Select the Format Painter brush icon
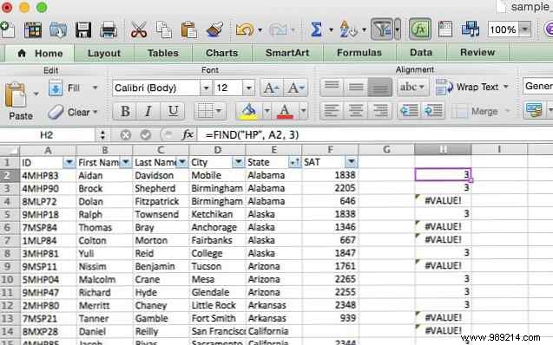Image resolution: width=553 pixels, height=345 pixels. (x=214, y=30)
